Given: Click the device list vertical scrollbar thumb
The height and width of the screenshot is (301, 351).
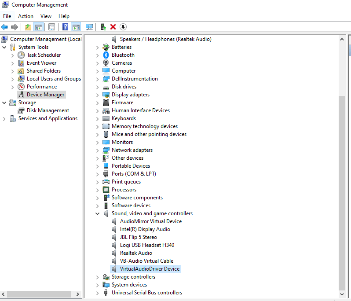Looking at the screenshot, I should click(x=342, y=193).
